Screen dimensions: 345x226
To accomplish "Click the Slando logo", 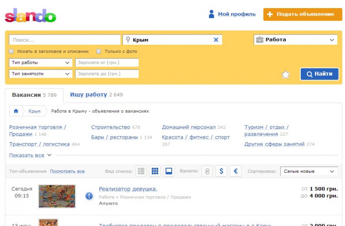I will [30, 15].
